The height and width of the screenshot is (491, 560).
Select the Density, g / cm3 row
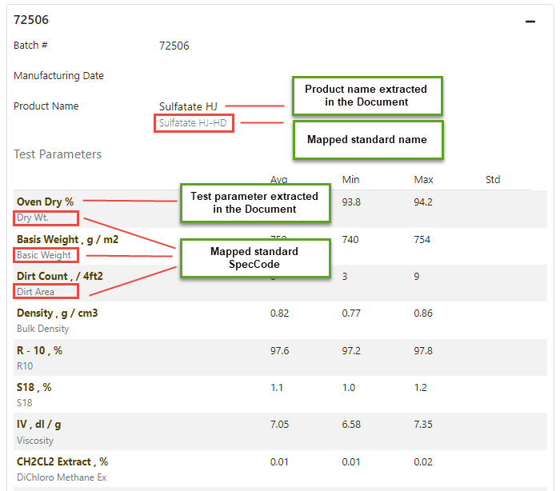tap(58, 313)
